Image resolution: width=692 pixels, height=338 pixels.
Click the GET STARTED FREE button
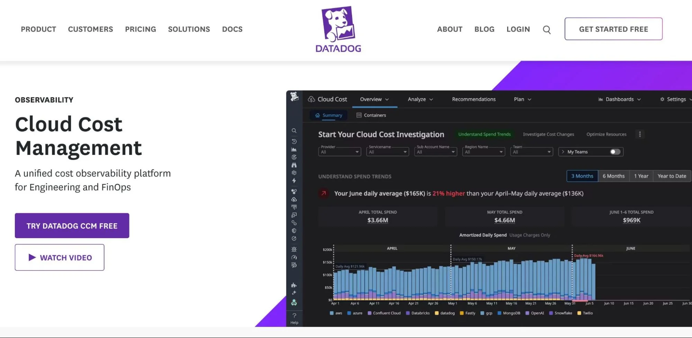tap(613, 29)
